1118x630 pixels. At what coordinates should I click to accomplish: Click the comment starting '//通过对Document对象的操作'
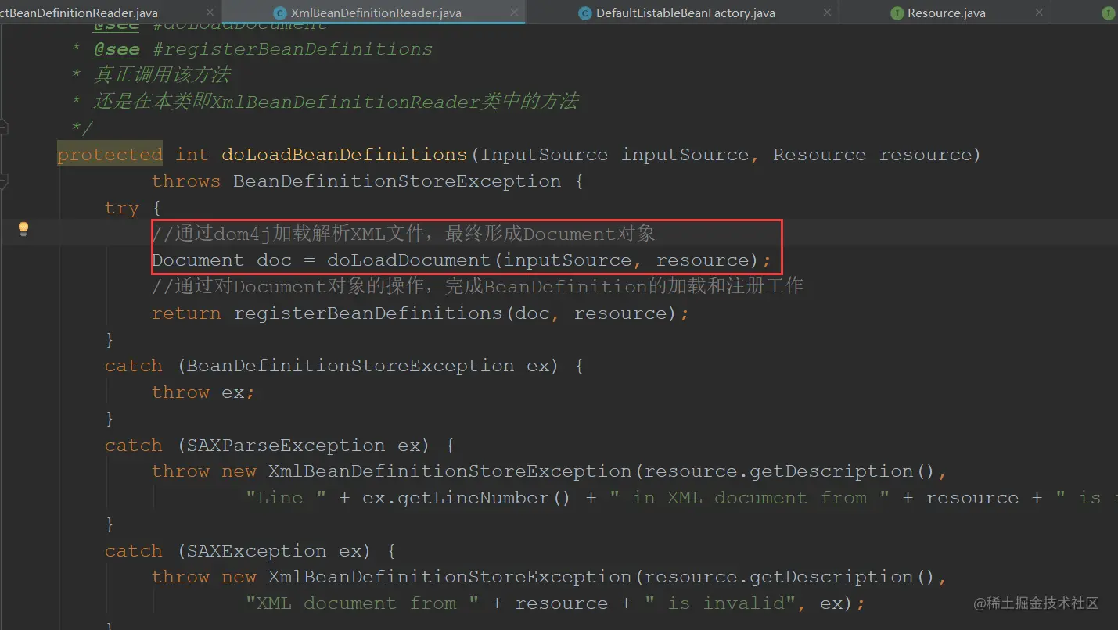477,287
